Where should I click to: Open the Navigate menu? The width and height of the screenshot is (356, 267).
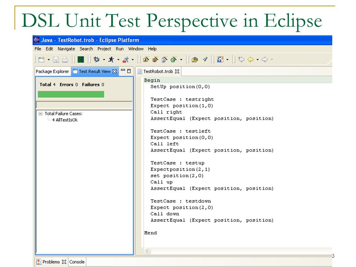(x=66, y=49)
